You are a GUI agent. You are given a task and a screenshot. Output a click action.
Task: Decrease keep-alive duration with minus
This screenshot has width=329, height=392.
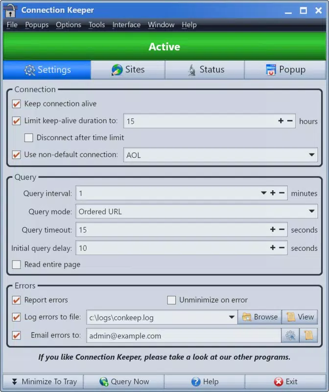(x=290, y=121)
